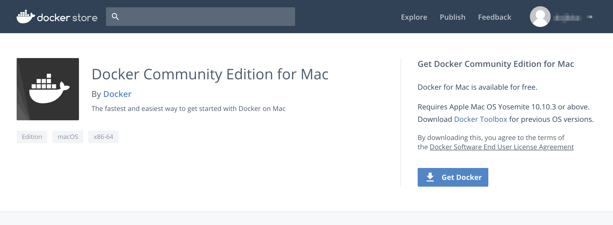Focus the store search input field
The height and width of the screenshot is (225, 613).
[x=205, y=17]
